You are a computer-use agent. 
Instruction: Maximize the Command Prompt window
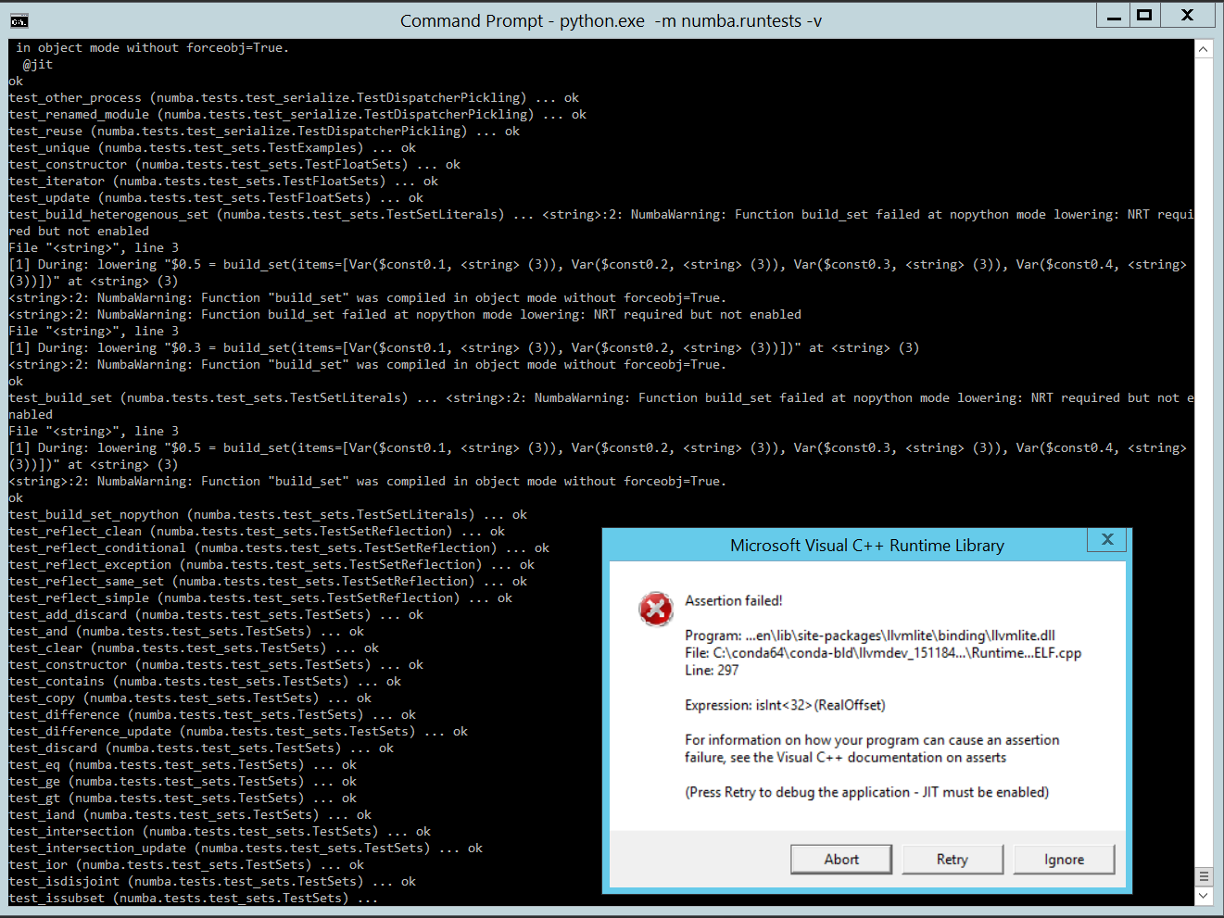click(x=1145, y=16)
